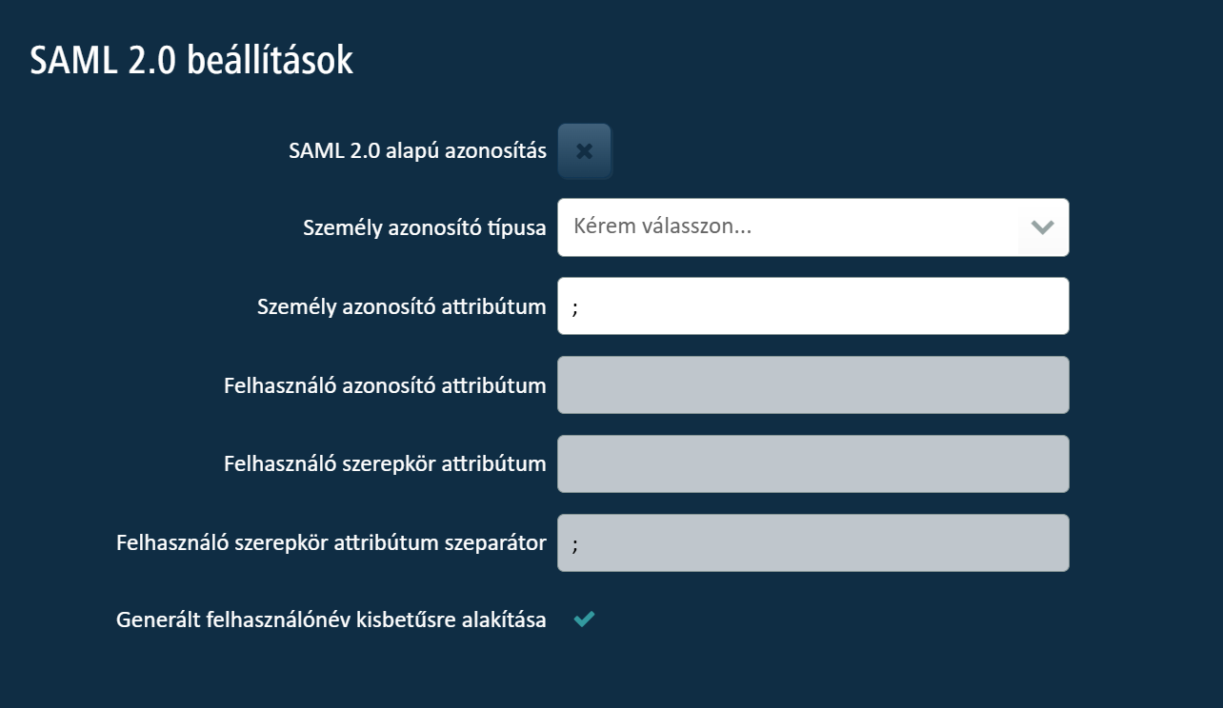Toggle the Generált felhasználónév kisbetűsre alakítása checkmark
This screenshot has height=708, width=1223.
(584, 619)
